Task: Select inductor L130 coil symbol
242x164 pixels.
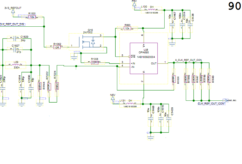Action: [x=151, y=10]
